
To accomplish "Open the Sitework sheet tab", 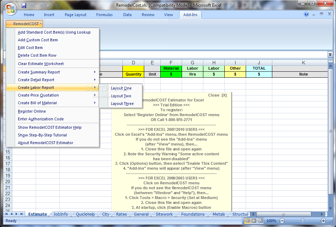I will point(164,214).
